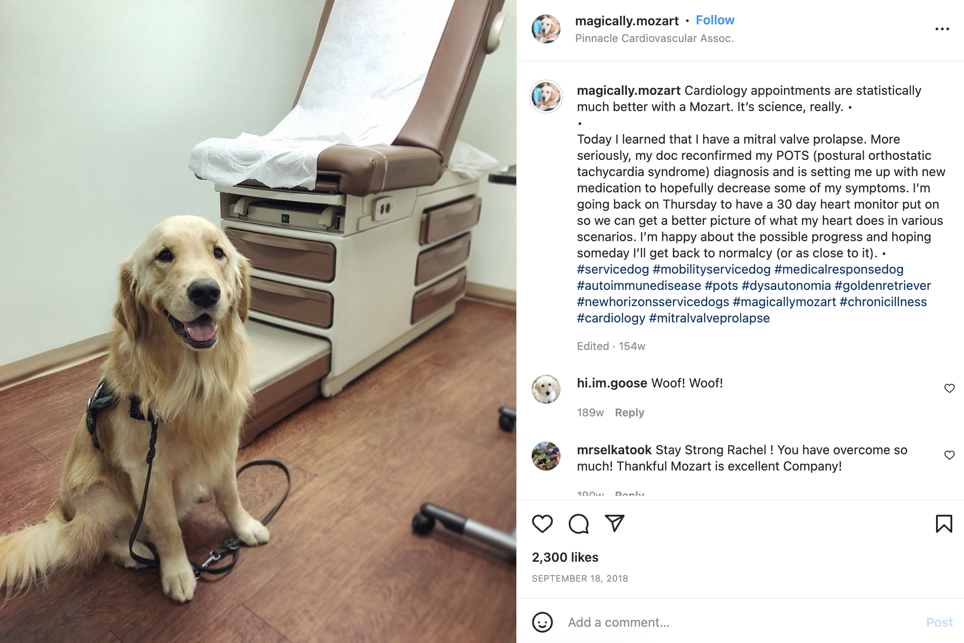This screenshot has width=964, height=643.
Task: Share post via paper plane icon
Action: coord(614,523)
